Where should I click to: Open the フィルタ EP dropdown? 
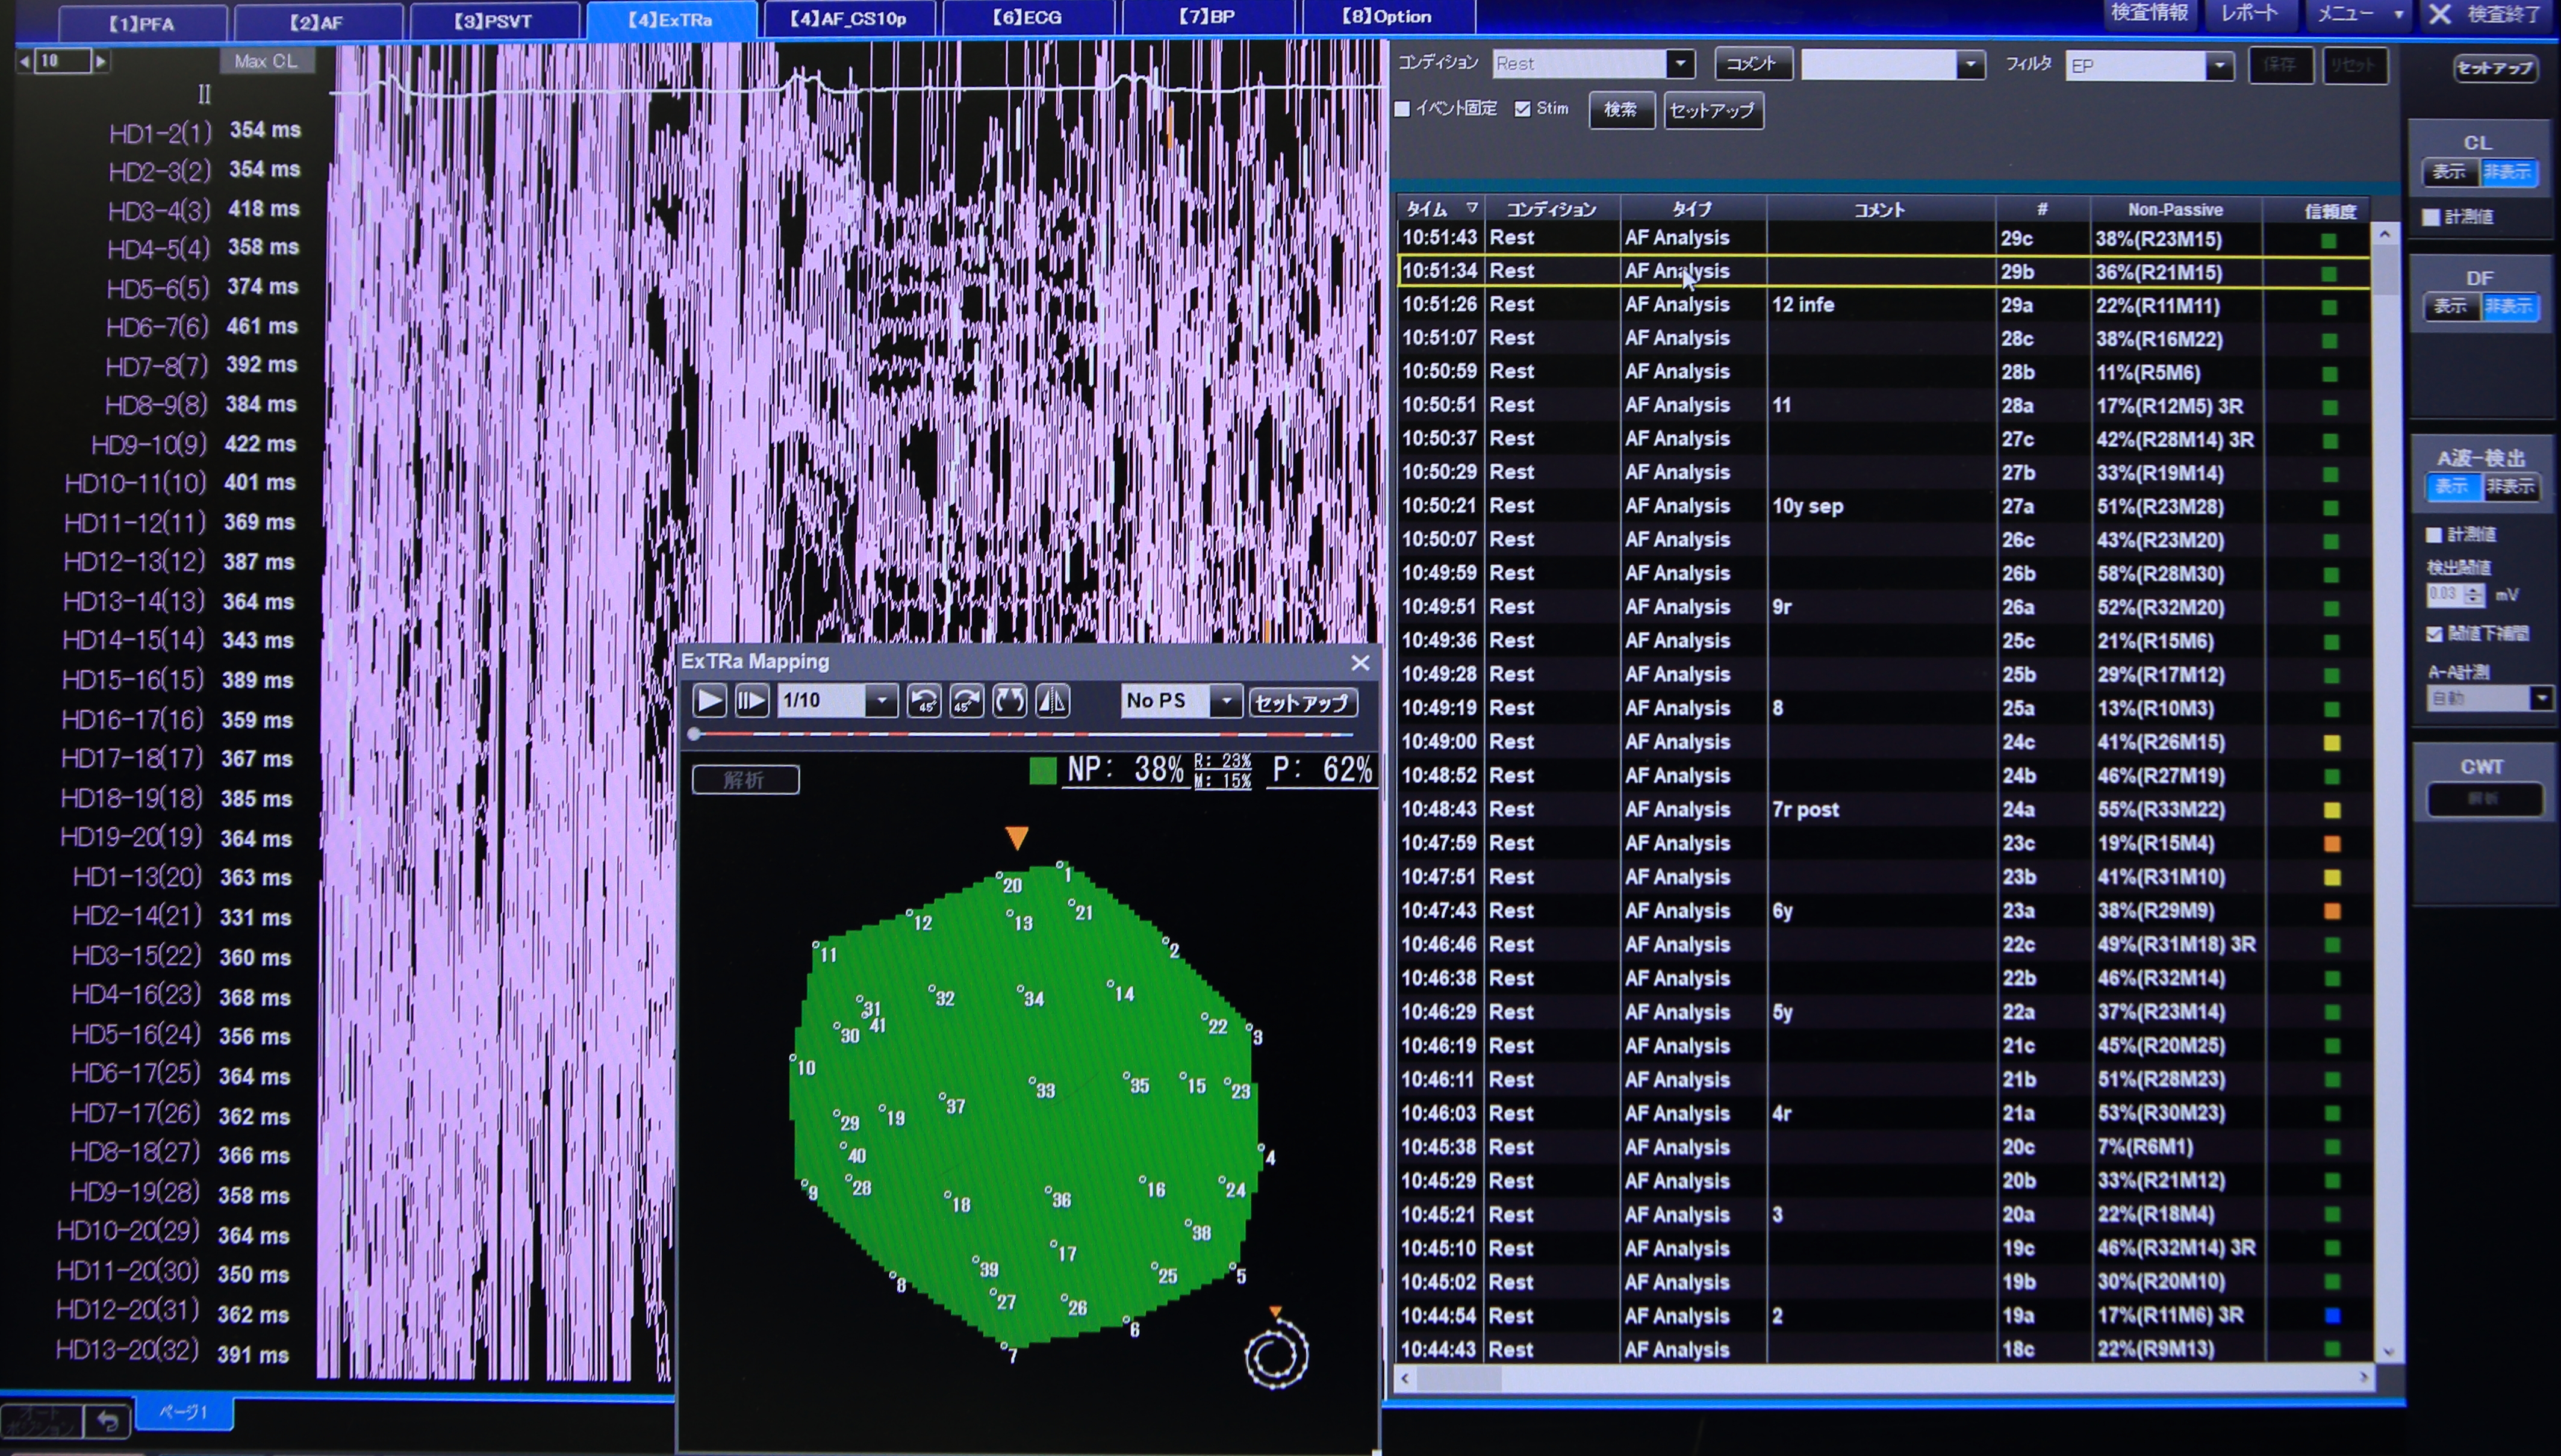coord(2219,66)
